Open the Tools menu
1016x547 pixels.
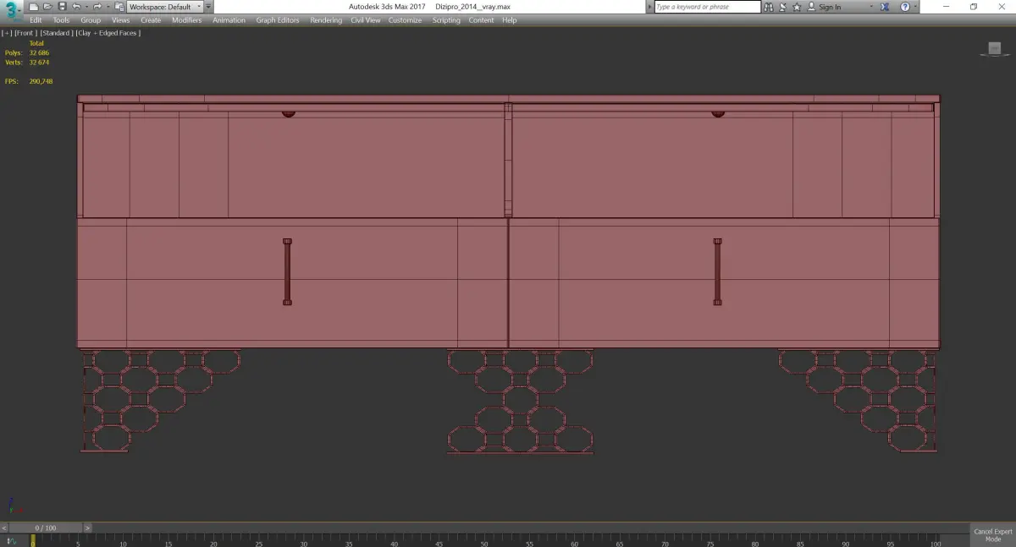click(x=61, y=20)
